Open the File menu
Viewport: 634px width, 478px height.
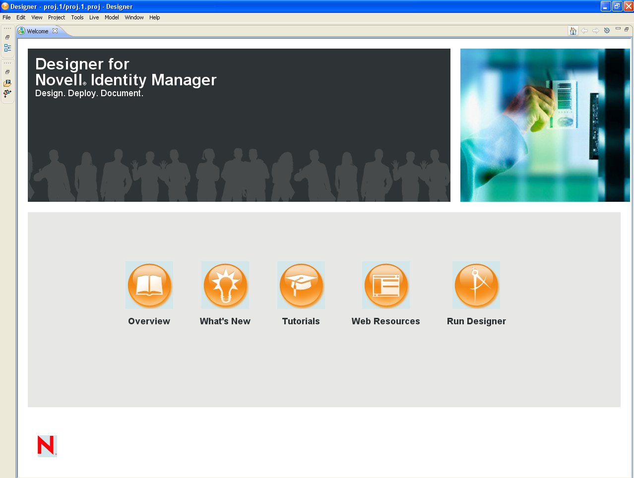(x=6, y=17)
